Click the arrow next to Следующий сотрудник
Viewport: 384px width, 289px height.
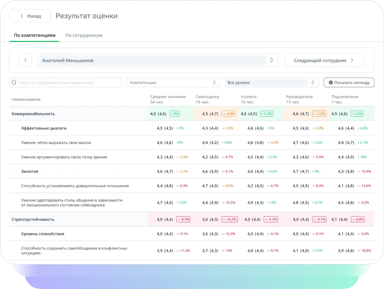point(352,60)
